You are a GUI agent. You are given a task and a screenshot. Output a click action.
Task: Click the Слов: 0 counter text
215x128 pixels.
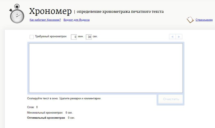32,107
